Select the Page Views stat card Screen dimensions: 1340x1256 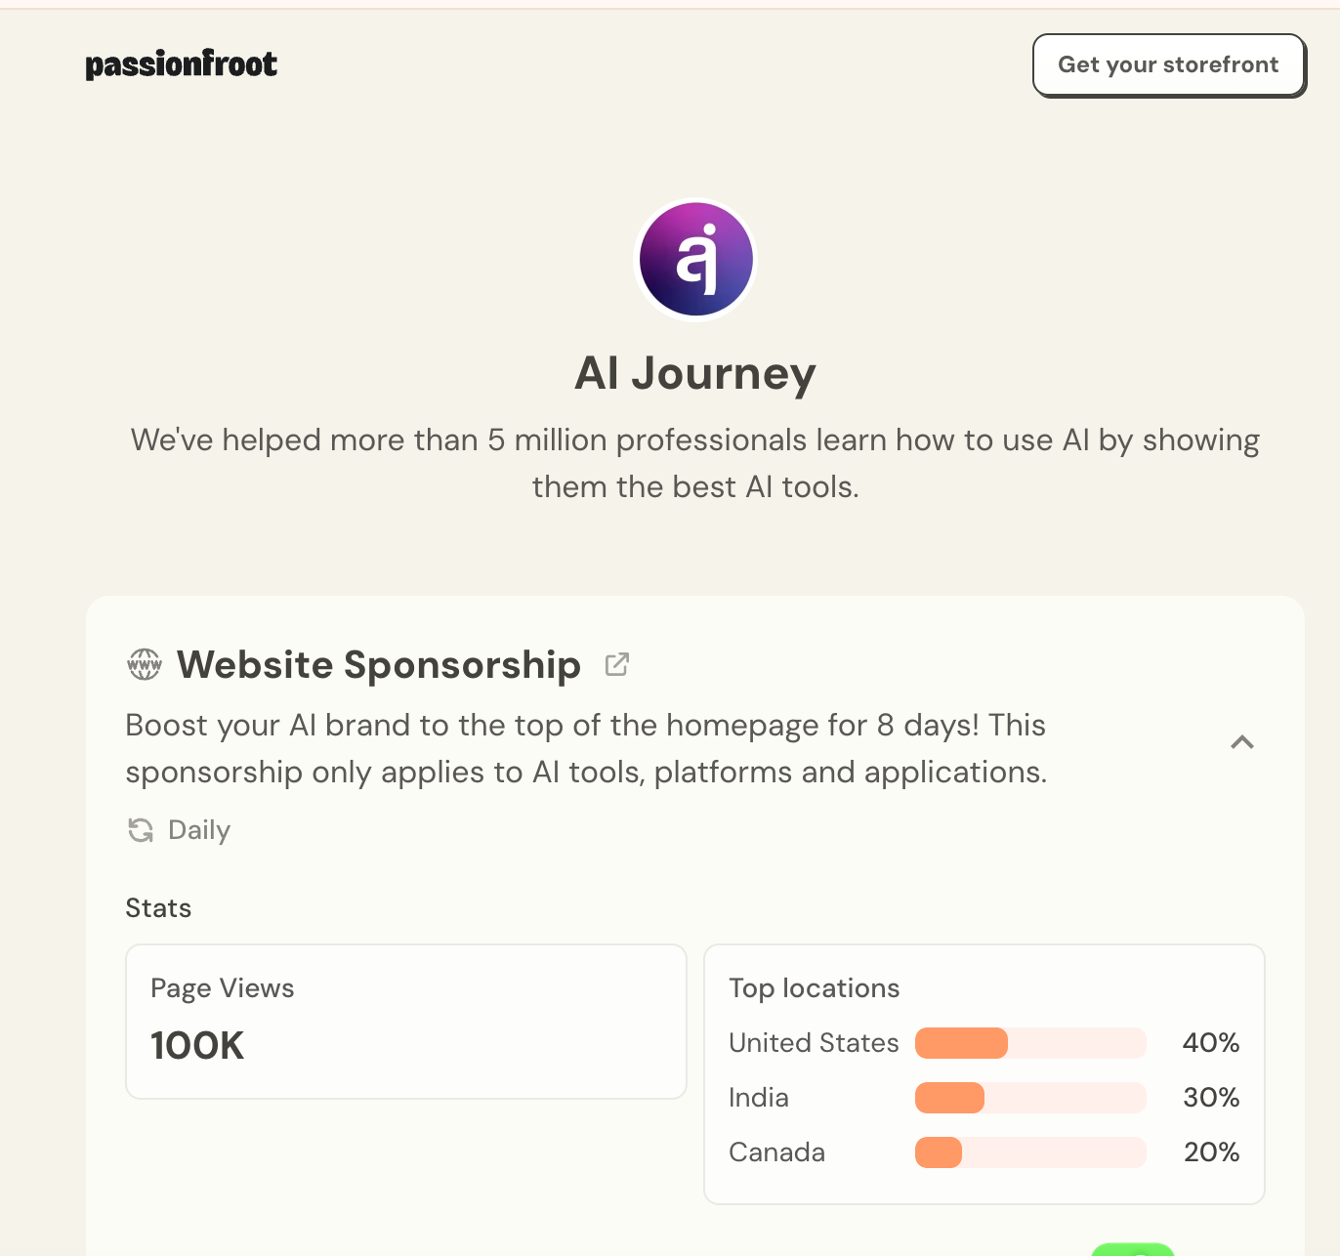(405, 1021)
